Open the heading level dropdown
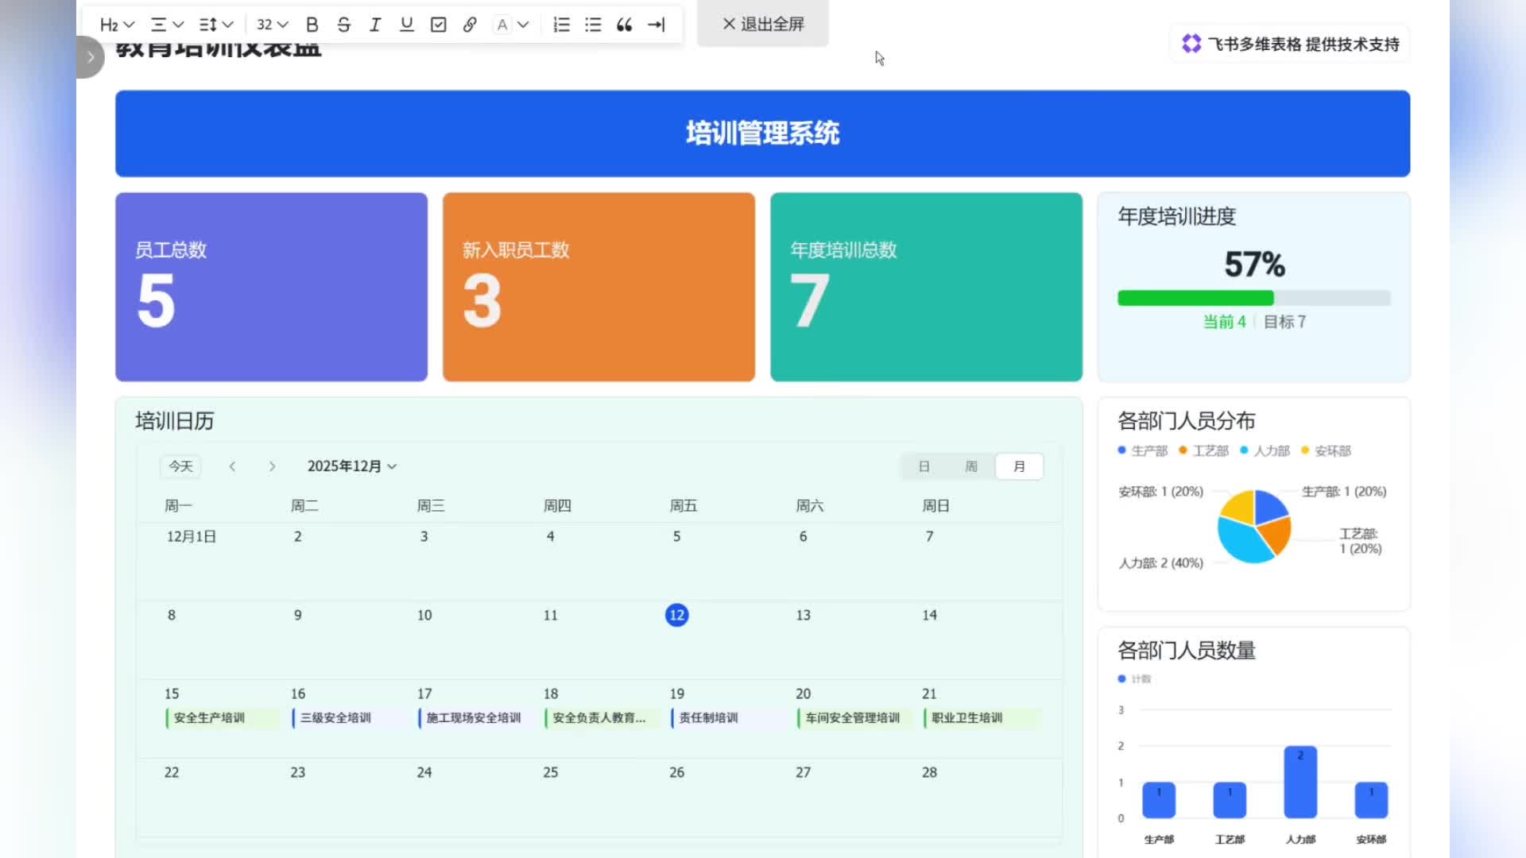The height and width of the screenshot is (858, 1526). (x=116, y=25)
